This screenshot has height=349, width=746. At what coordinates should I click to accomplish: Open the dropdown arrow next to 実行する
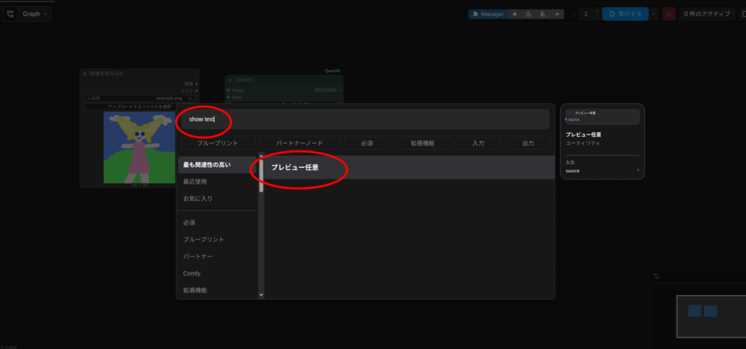(653, 14)
